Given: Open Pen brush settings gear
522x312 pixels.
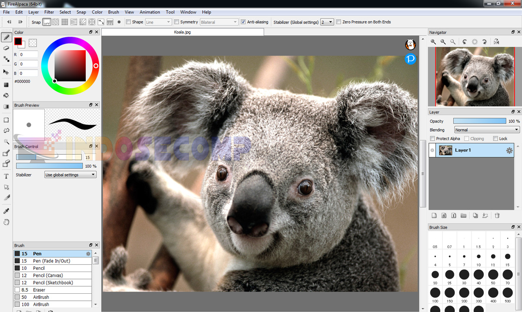Looking at the screenshot, I should (88, 254).
